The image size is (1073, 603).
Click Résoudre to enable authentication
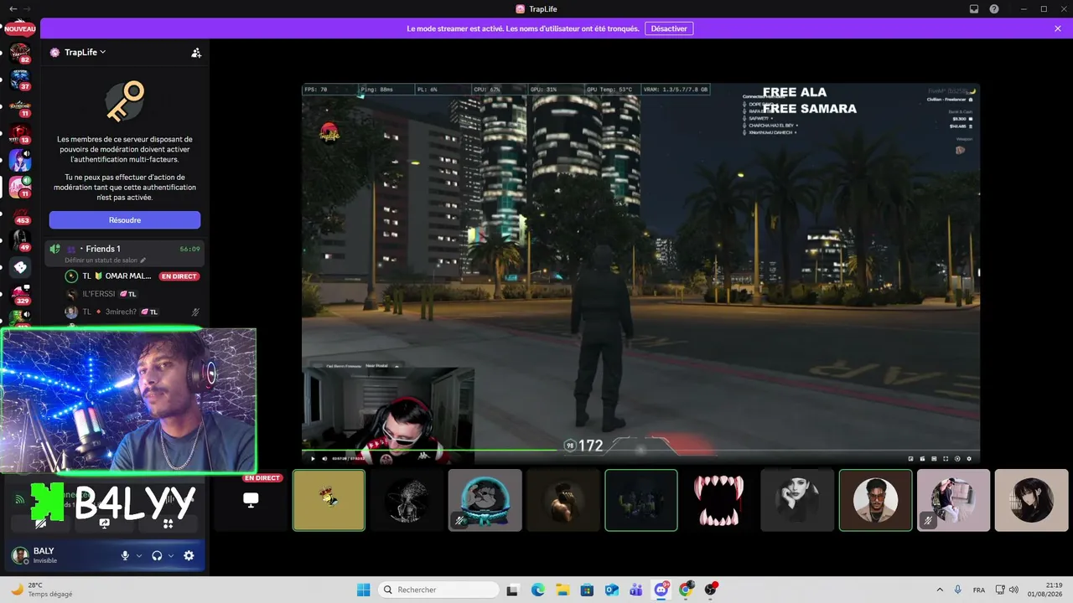click(125, 220)
